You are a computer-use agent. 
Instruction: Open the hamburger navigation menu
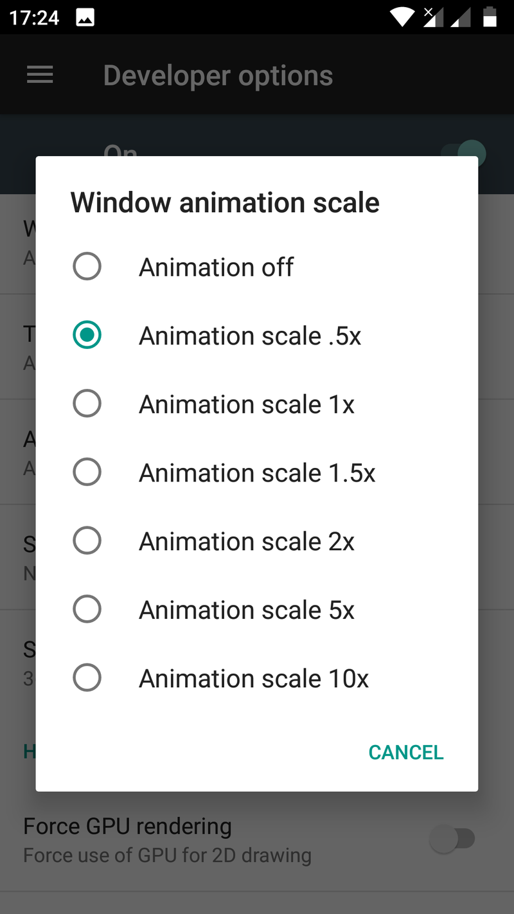pyautogui.click(x=40, y=75)
